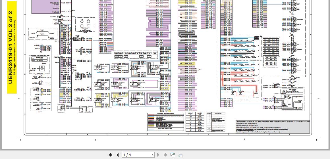
Task: Open the page number dropdown arrow
Action: pyautogui.click(x=152, y=155)
